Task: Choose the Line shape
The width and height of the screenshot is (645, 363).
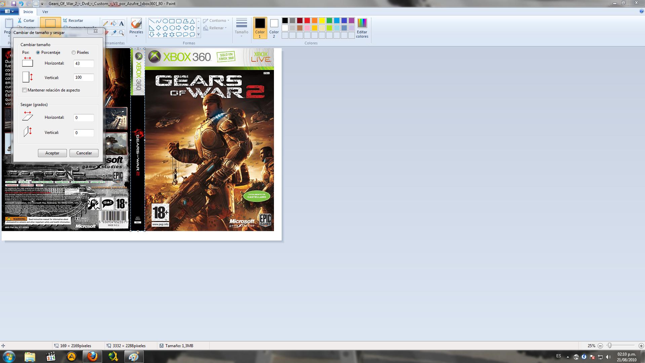Action: (x=152, y=21)
